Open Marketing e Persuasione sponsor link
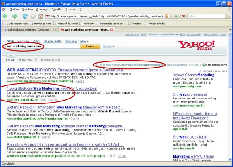The image size is (233, 167). click(x=193, y=156)
